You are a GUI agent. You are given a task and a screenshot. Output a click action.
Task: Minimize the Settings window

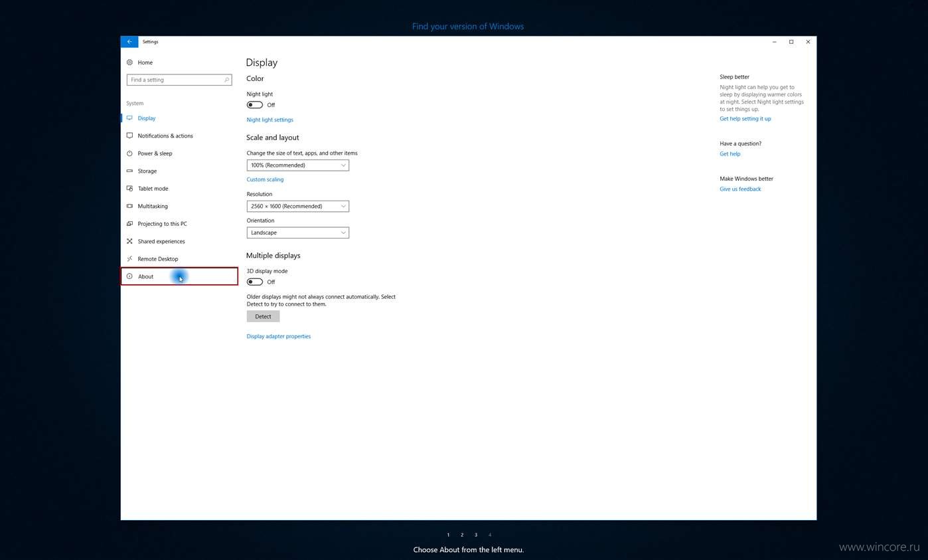coord(775,42)
